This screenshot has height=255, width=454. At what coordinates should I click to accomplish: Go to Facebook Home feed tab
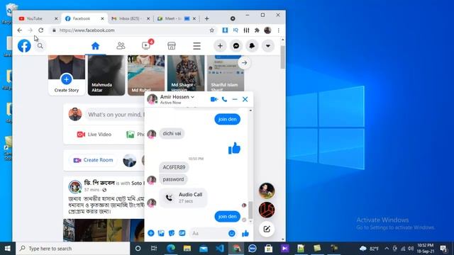pyautogui.click(x=95, y=45)
